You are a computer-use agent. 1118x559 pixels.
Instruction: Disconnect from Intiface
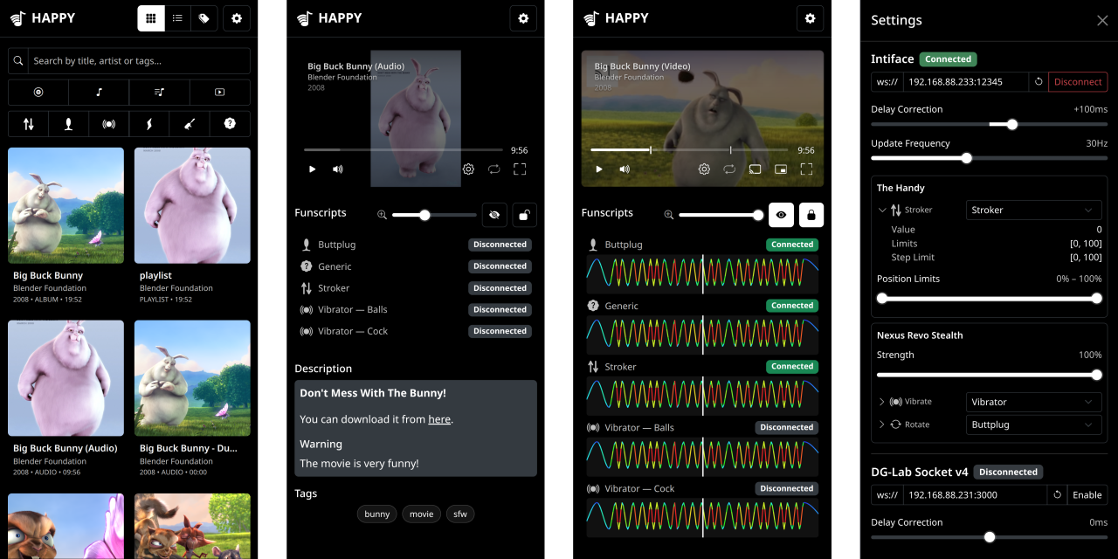coord(1078,82)
